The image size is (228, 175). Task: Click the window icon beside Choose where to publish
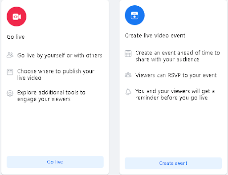pos(10,72)
